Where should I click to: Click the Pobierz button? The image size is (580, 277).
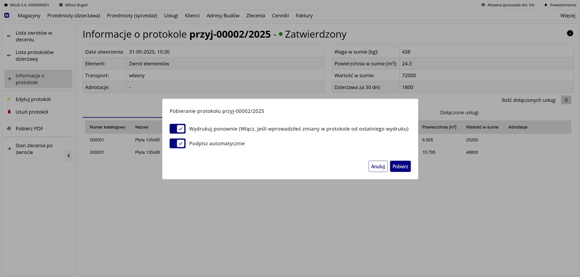pyautogui.click(x=400, y=166)
